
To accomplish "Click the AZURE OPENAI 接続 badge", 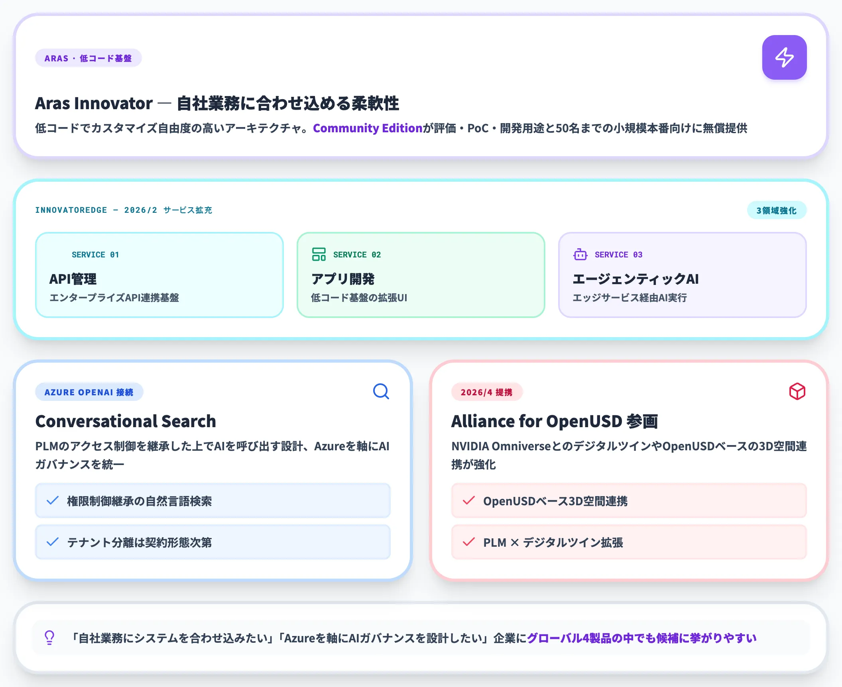I will coord(89,392).
